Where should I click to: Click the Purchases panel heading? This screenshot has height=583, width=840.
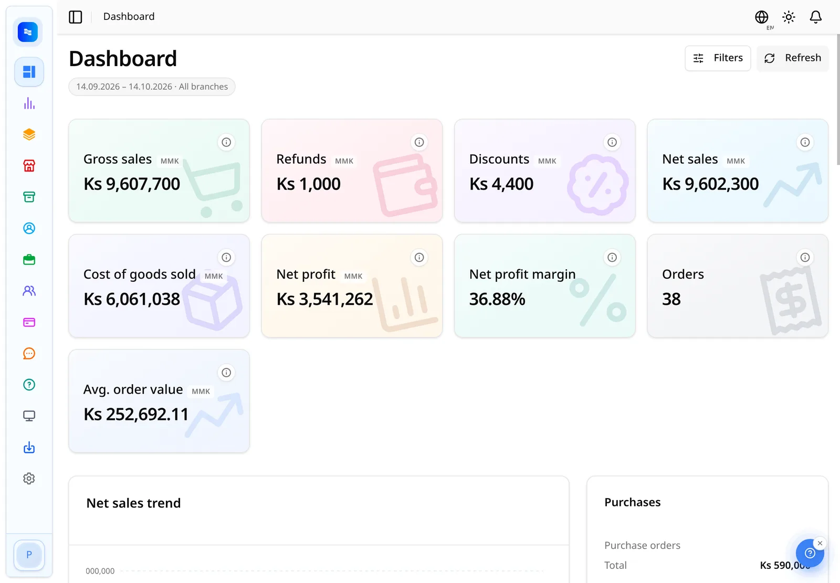(633, 502)
